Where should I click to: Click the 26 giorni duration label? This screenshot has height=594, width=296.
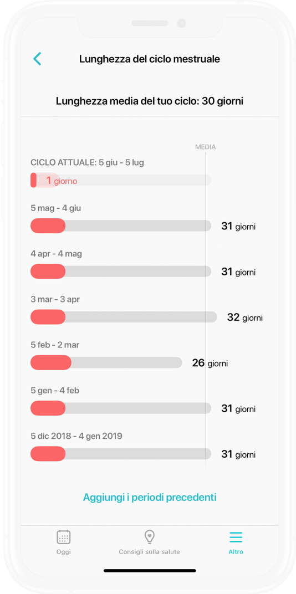point(210,363)
